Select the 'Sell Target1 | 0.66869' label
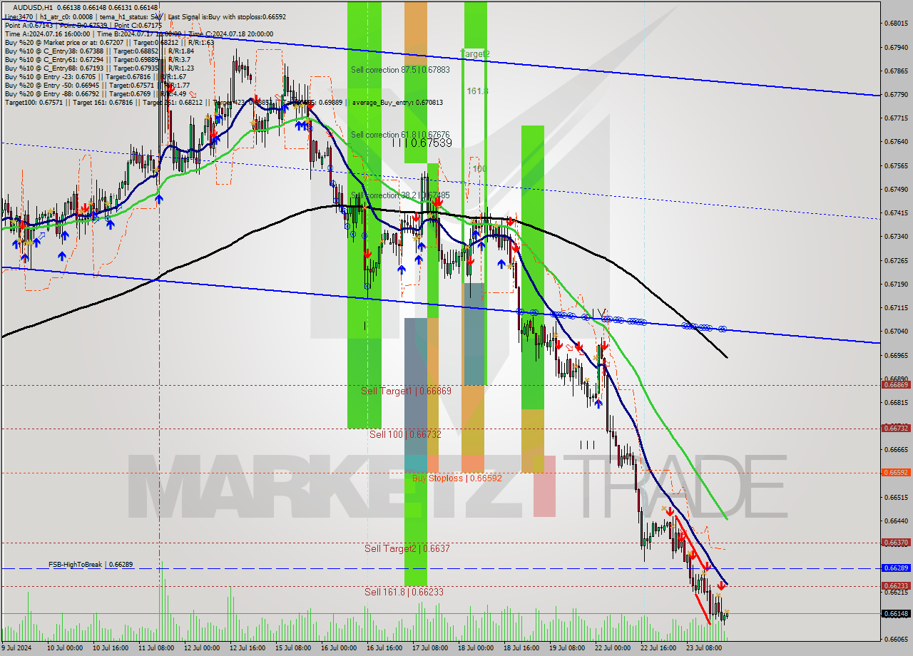Screen dimensions: 913x656 [406, 391]
